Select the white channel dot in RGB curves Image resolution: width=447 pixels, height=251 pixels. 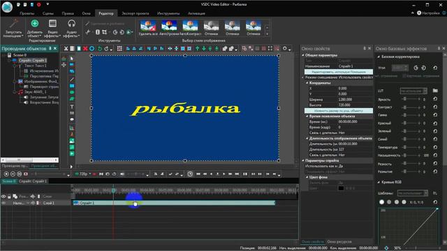382,202
